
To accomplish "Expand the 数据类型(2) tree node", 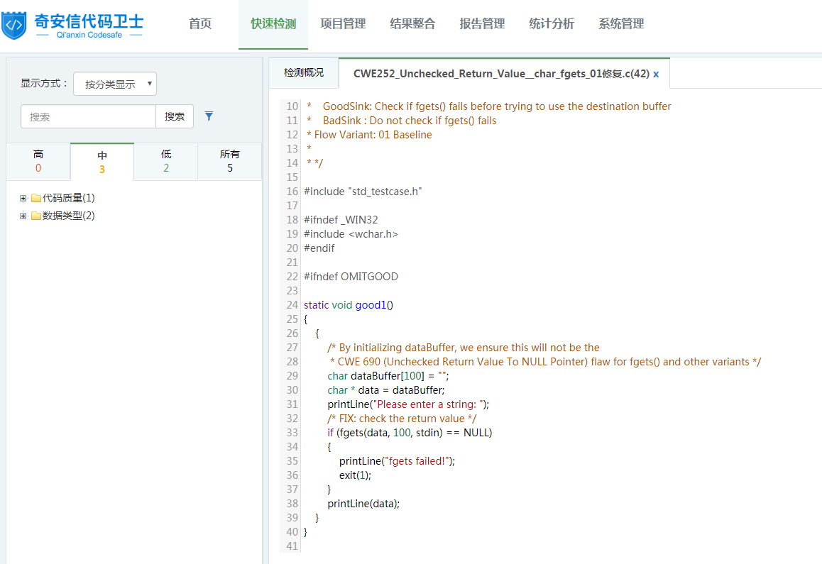I will click(23, 216).
